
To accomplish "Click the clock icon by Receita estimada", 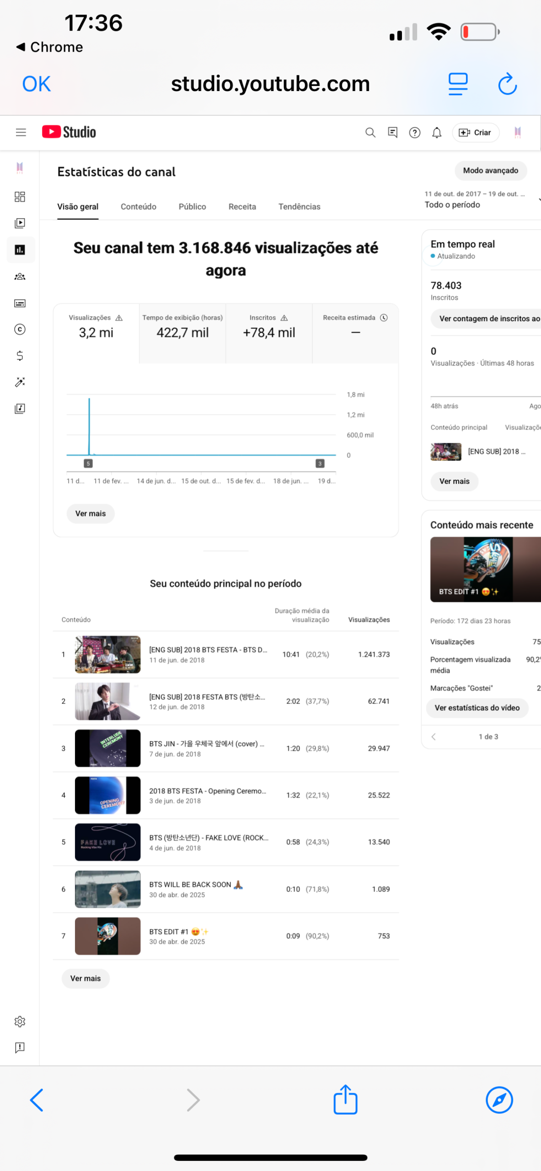I will click(384, 317).
